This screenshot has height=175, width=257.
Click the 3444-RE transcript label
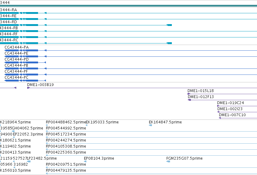8,16
